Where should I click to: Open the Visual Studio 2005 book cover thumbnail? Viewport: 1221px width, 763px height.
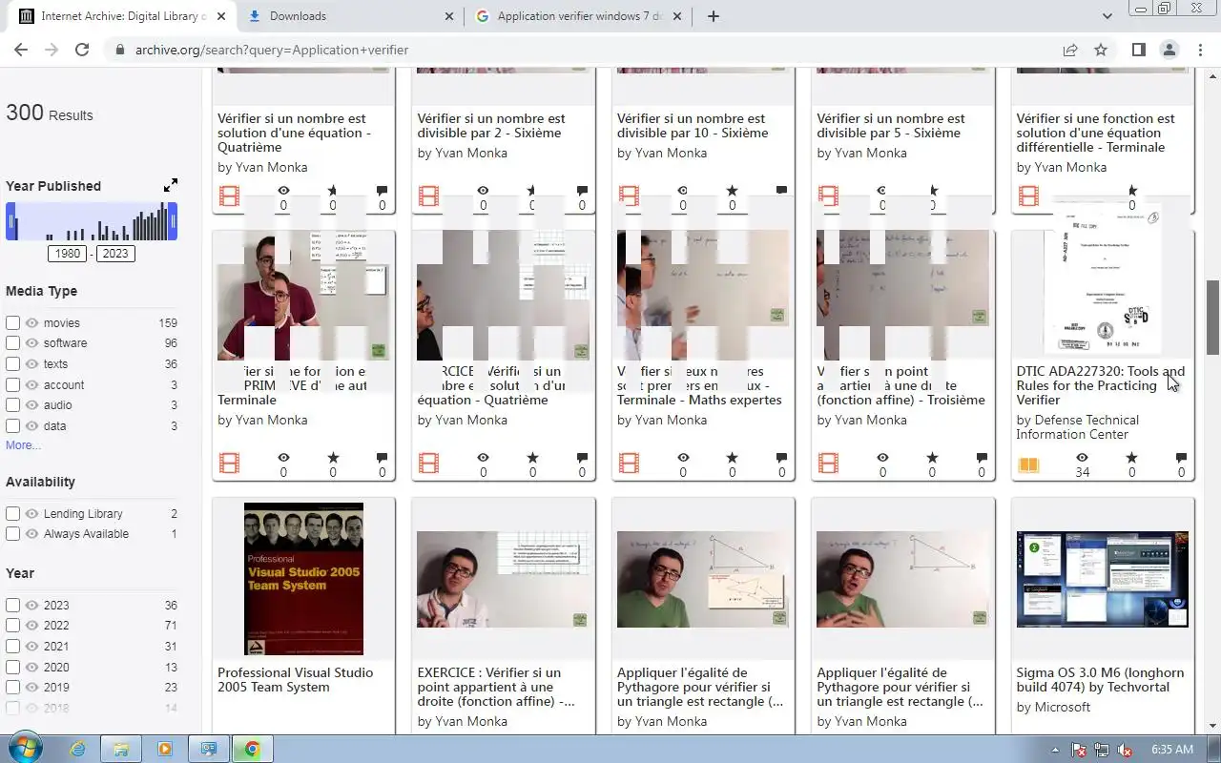click(303, 579)
